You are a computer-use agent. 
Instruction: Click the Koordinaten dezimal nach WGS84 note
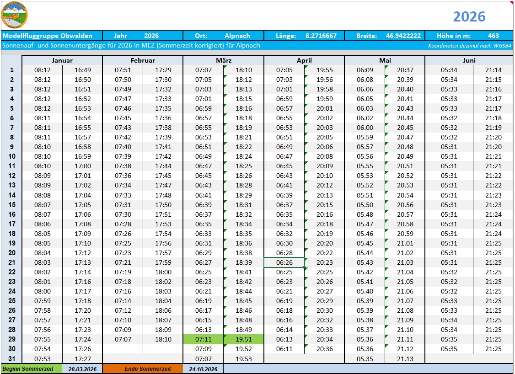pos(469,46)
